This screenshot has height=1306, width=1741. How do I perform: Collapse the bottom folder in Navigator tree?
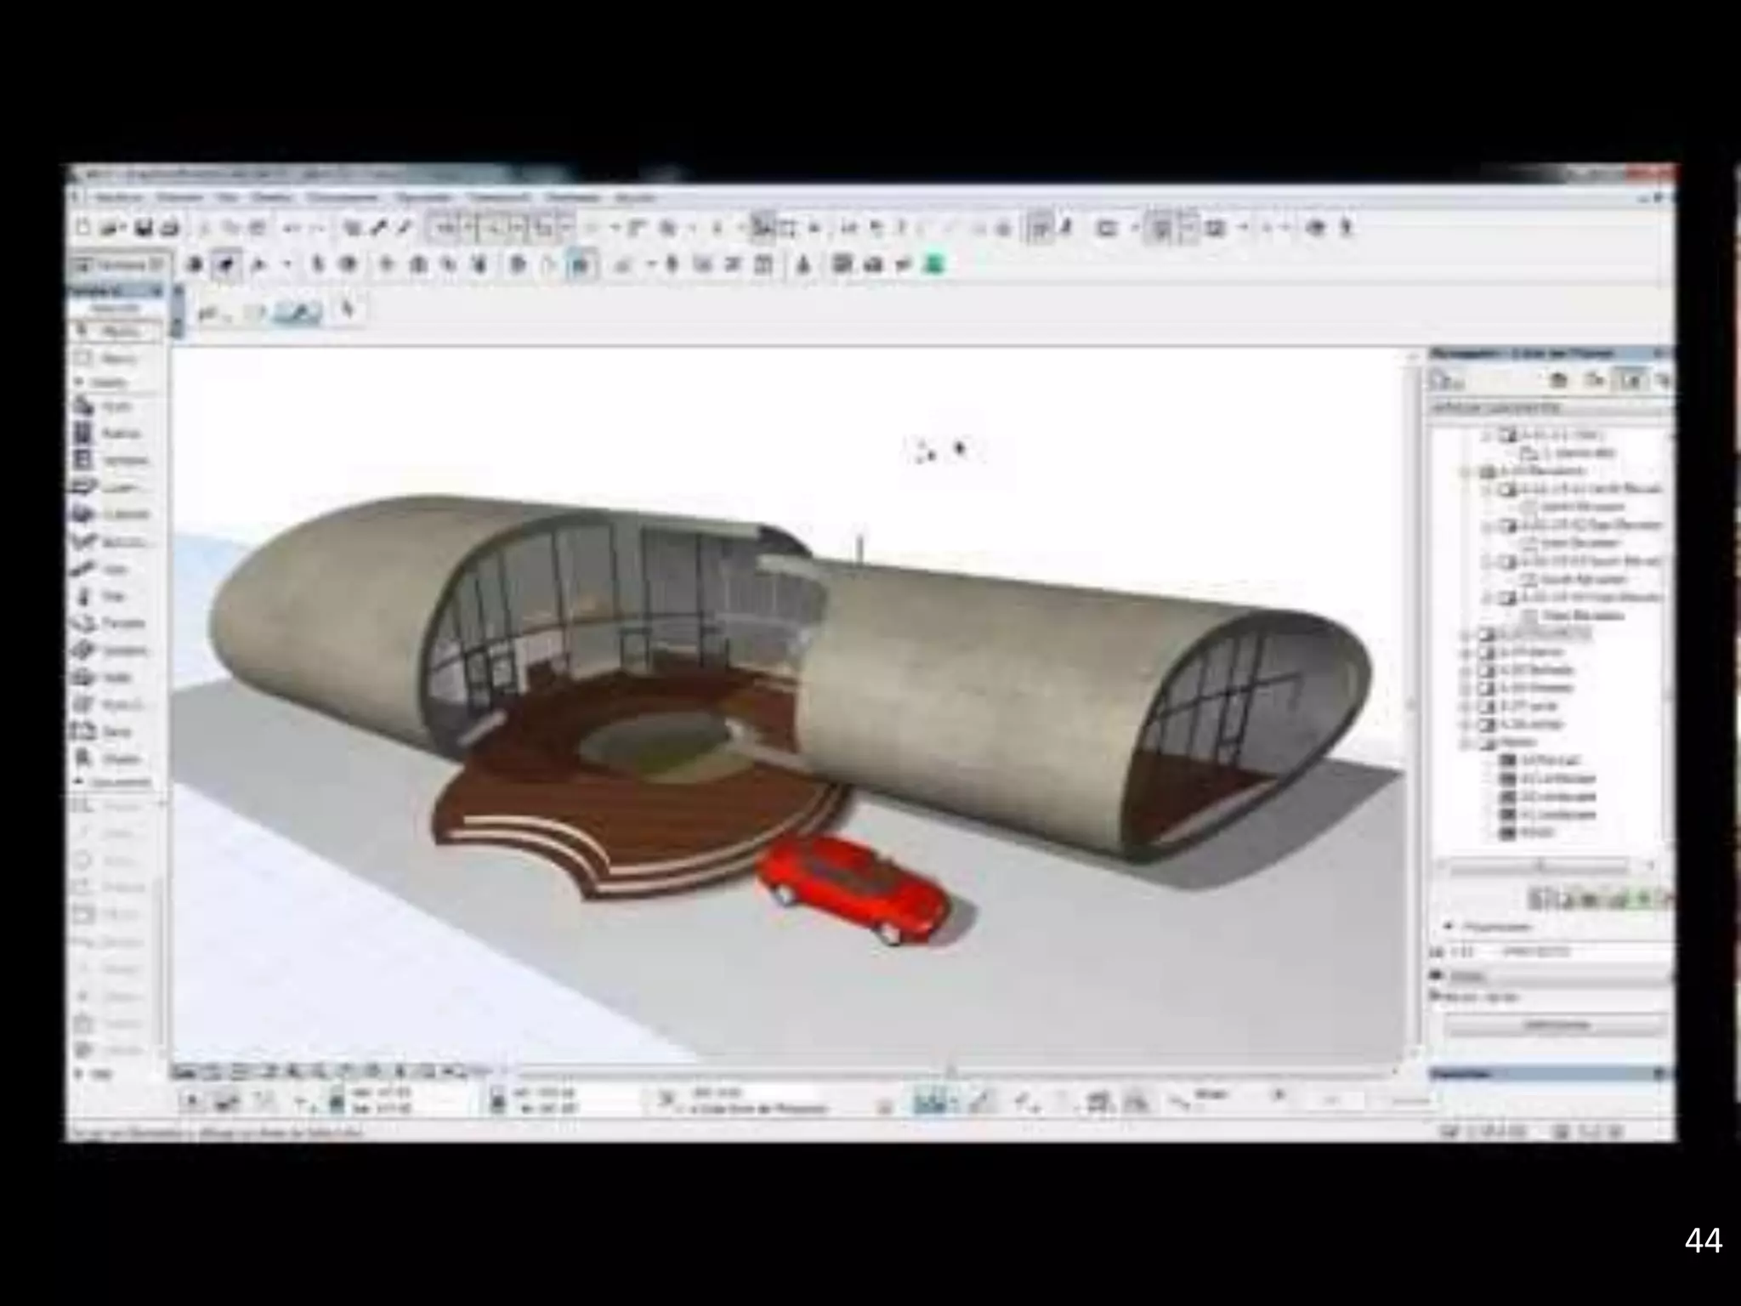(x=1466, y=743)
